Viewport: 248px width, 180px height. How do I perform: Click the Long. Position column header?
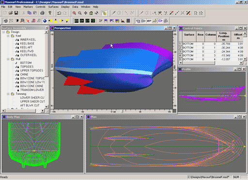pos(224,36)
